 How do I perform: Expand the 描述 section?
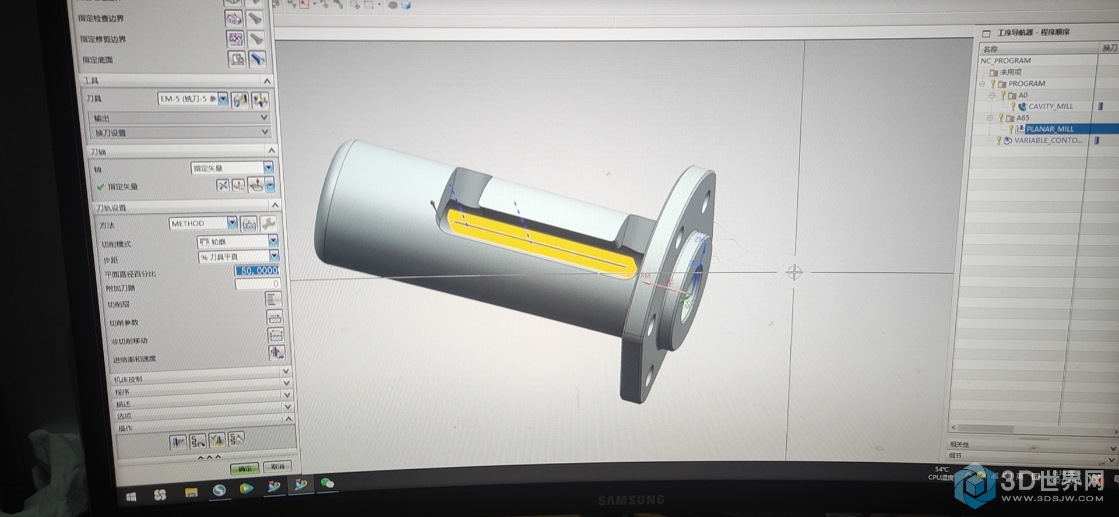(287, 395)
